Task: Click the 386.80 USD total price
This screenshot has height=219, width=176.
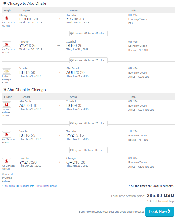Action: pos(160,196)
